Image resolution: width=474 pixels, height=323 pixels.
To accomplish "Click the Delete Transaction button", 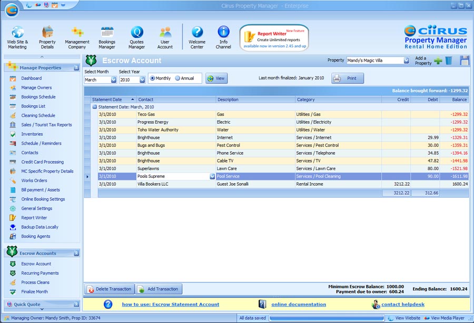I will [x=110, y=289].
